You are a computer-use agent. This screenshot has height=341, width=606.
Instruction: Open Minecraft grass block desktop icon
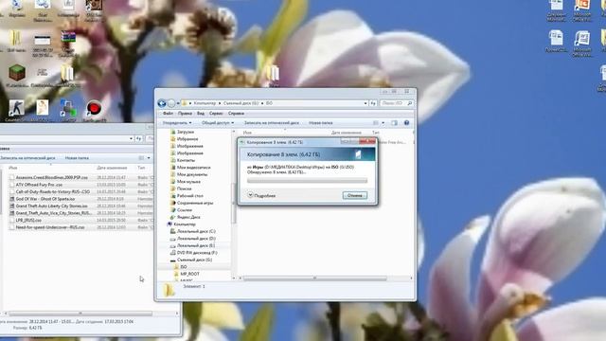click(17, 74)
